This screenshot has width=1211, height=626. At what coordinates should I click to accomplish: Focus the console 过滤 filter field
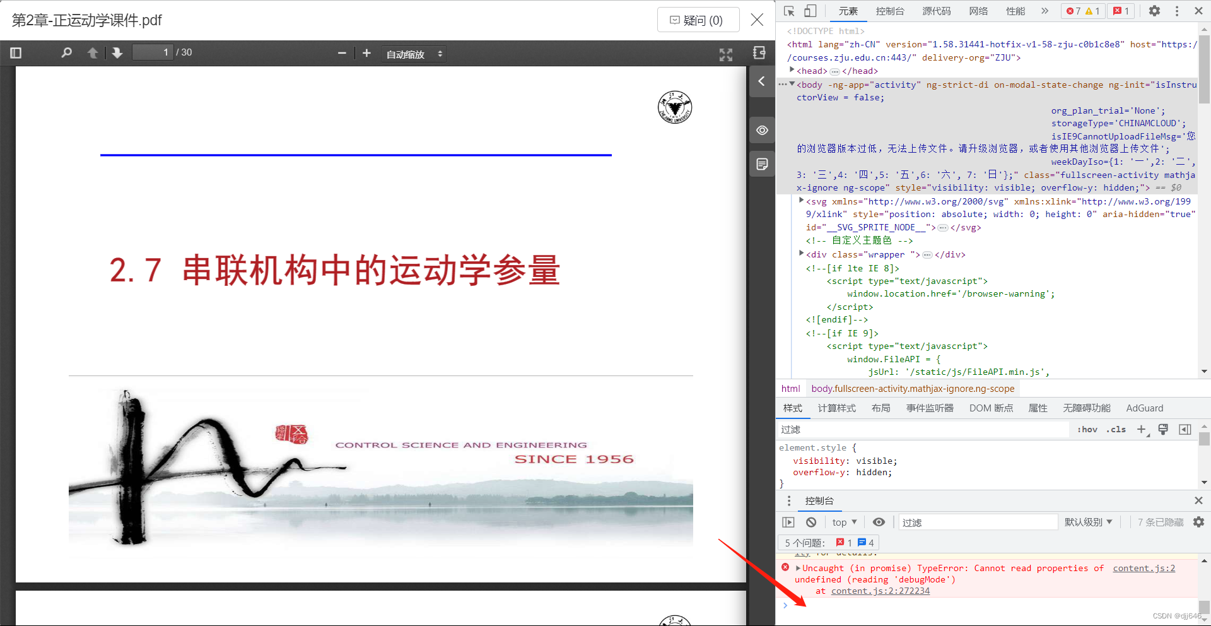click(x=978, y=523)
